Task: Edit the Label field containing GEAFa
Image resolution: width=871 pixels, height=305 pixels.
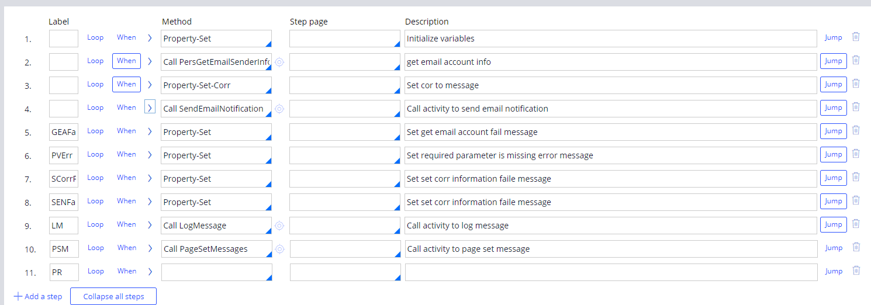Action: [63, 132]
